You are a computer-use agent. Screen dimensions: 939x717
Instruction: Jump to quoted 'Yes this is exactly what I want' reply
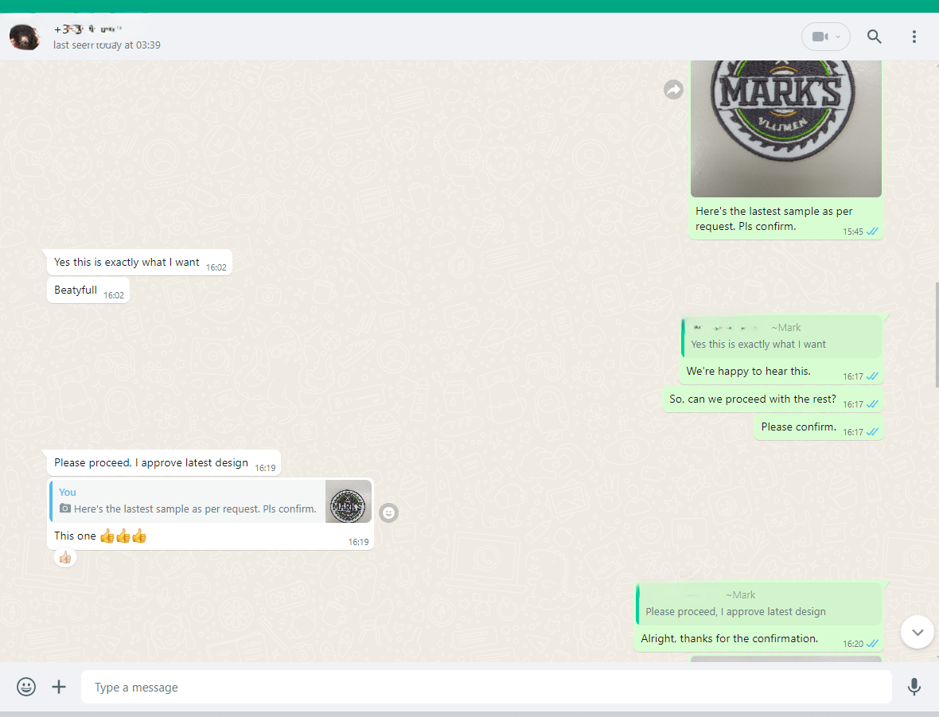(781, 336)
